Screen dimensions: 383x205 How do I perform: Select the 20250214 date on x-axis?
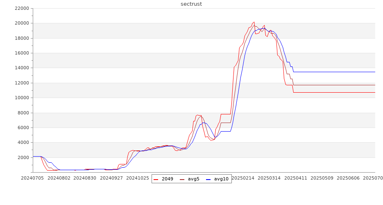pyautogui.click(x=243, y=178)
